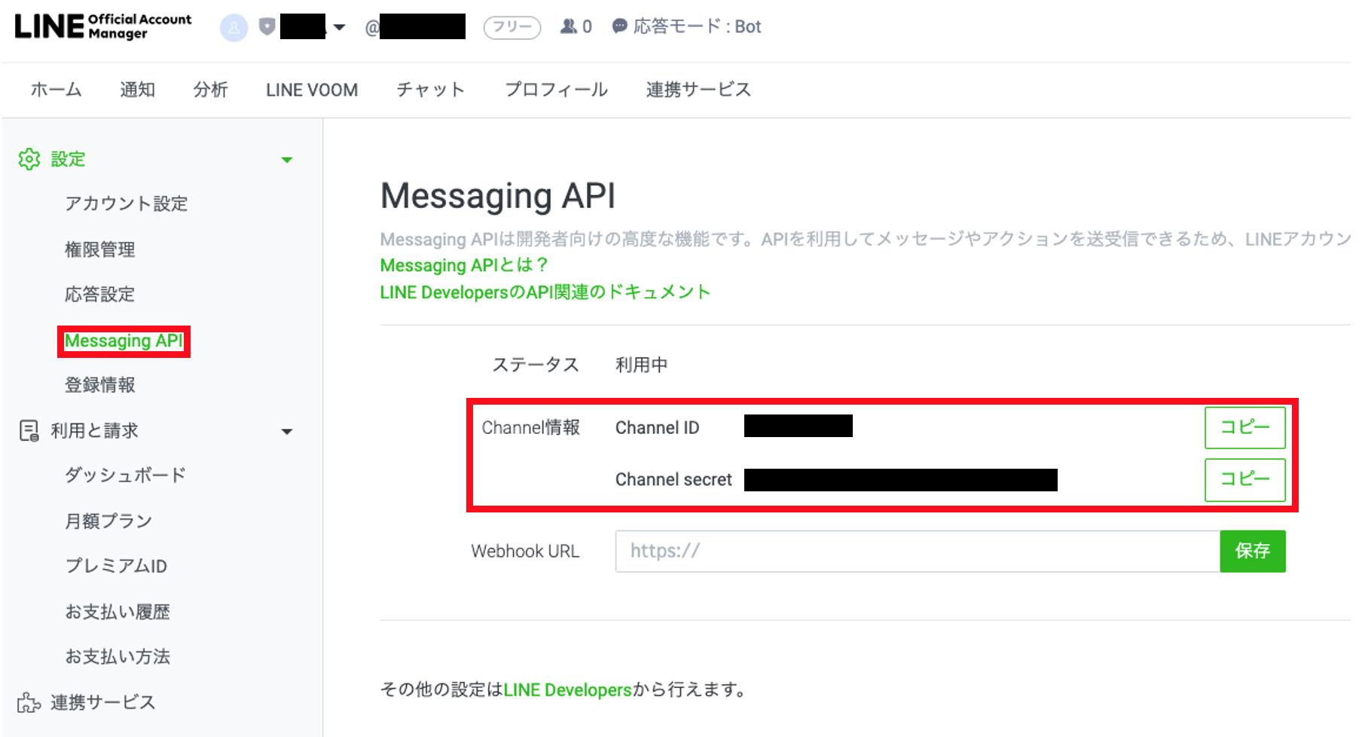1365x737 pixels.
Task: Open the 連携サービス top navigation tab
Action: tap(698, 90)
